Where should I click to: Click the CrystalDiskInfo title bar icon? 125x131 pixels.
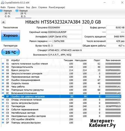coord(2,2)
